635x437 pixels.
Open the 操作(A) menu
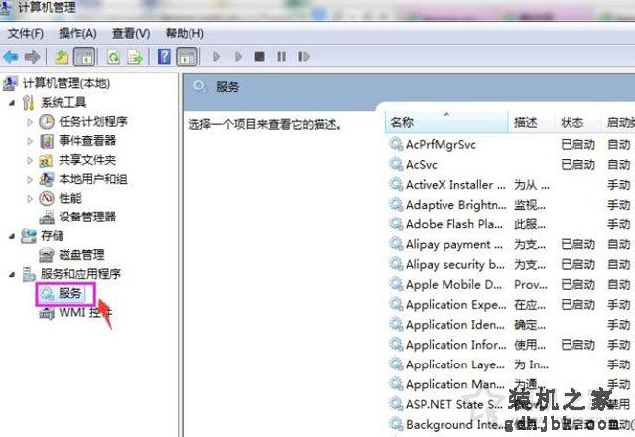(77, 33)
